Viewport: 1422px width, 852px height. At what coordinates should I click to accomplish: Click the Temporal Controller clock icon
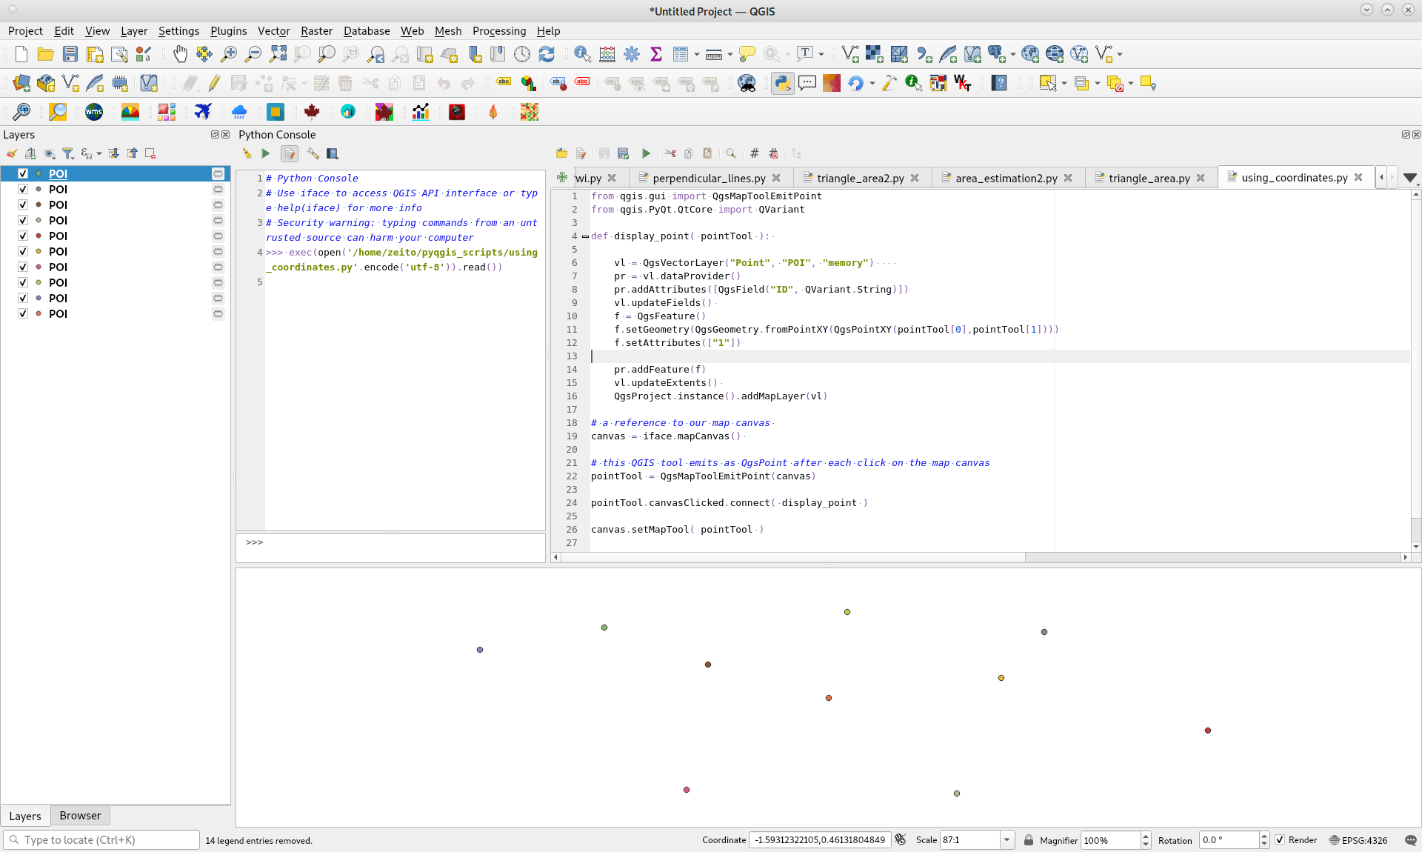[x=522, y=54]
